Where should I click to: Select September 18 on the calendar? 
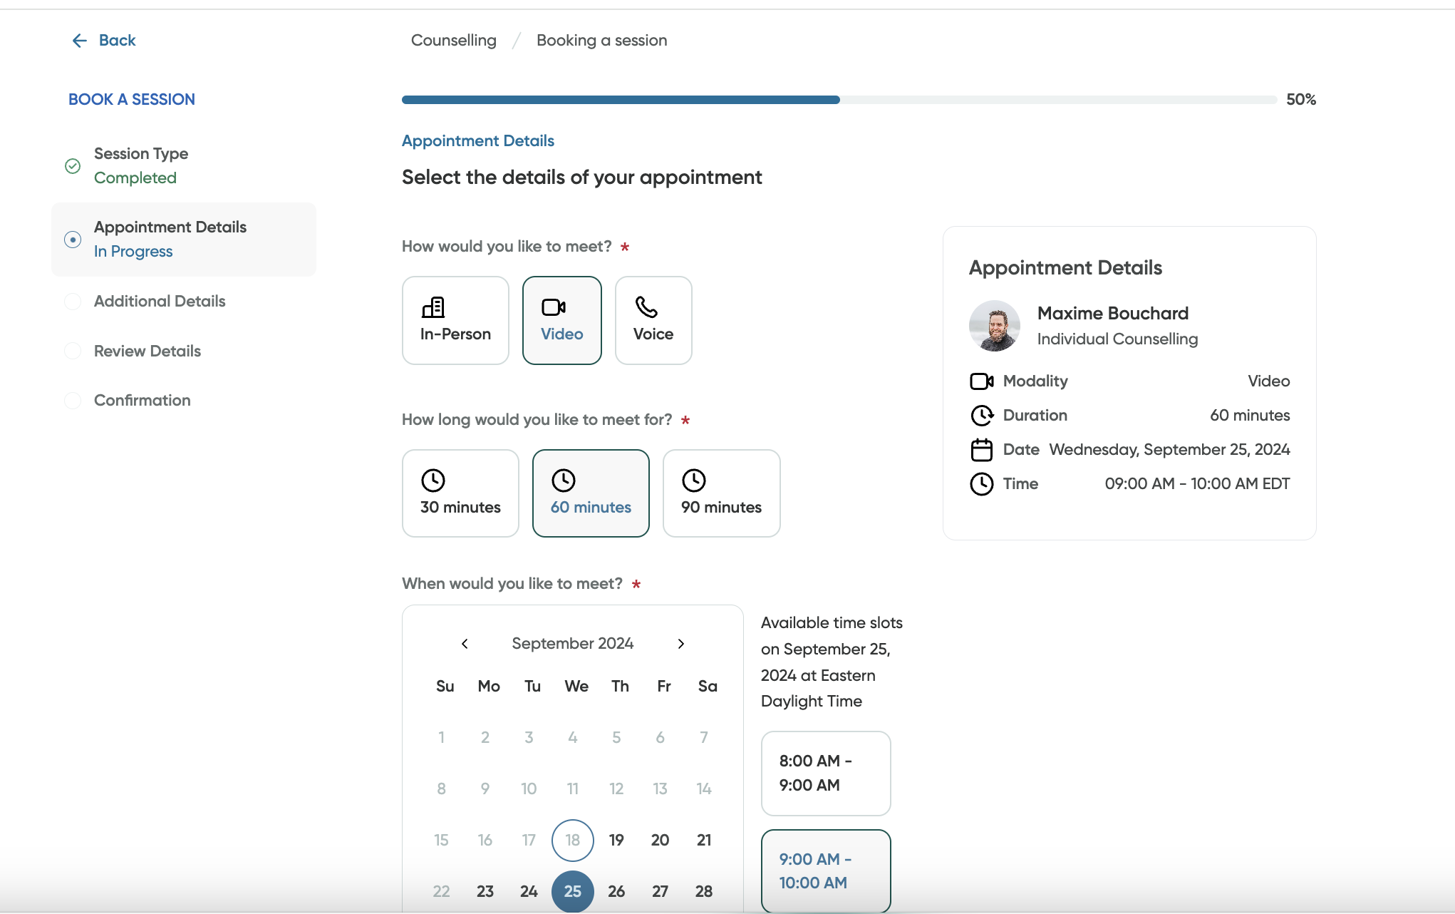click(x=572, y=840)
